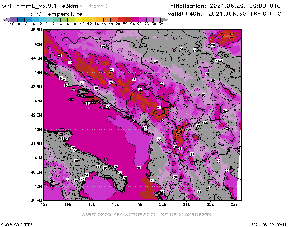Click the 'initialisation: 2021.06.29. 00:00 UTC' line
The width and height of the screenshot is (294, 227).
tap(225, 6)
